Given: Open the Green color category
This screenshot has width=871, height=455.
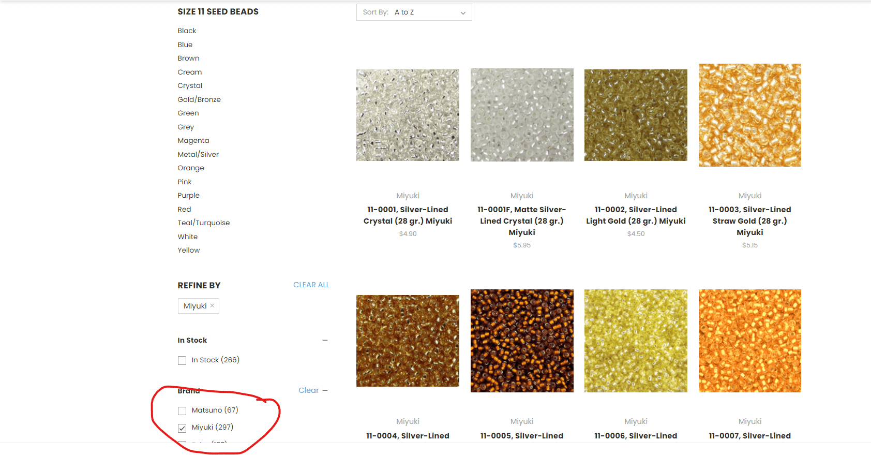Looking at the screenshot, I should coord(188,113).
